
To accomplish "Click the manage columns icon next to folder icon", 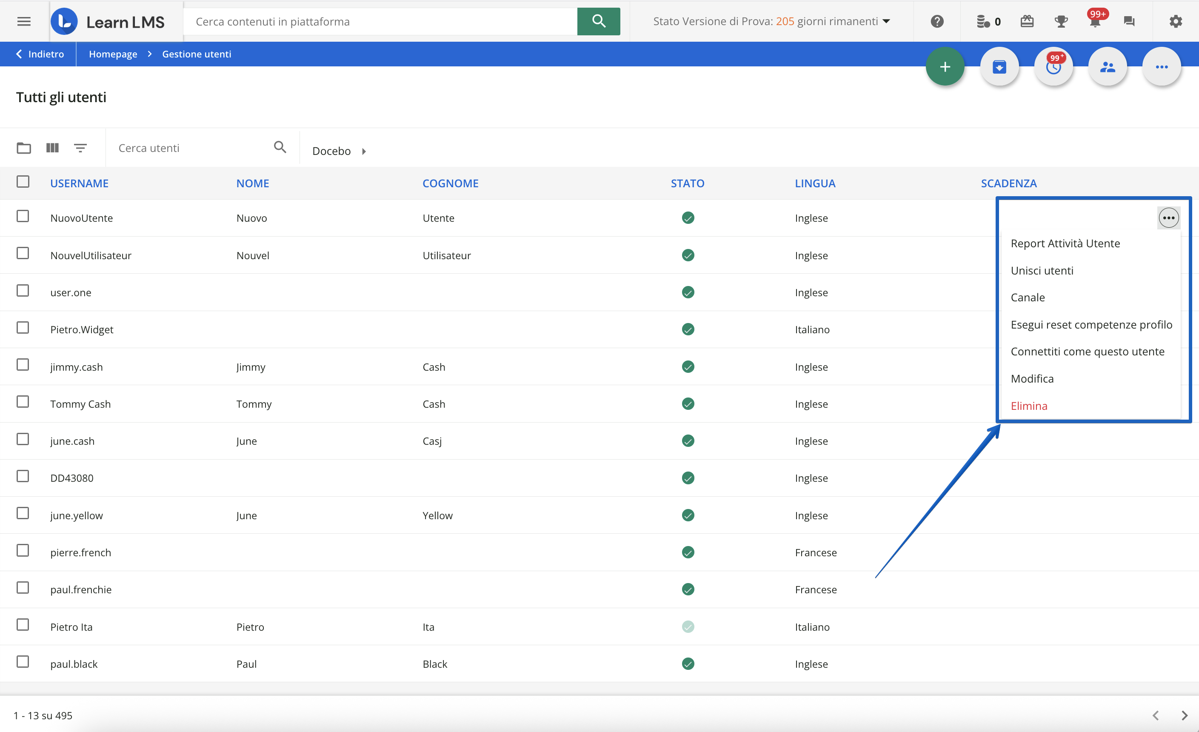I will pyautogui.click(x=52, y=148).
